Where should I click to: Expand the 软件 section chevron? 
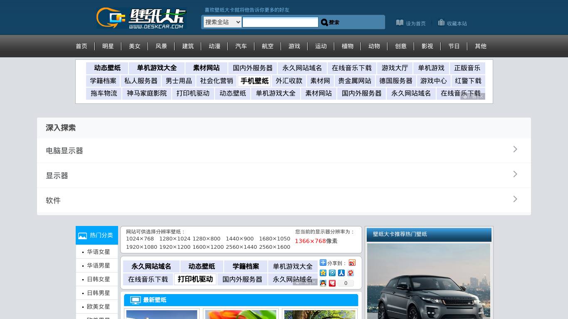tap(515, 199)
